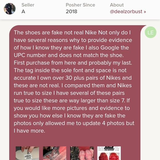
Task: Open the seller's profile avatar photo
Action: (10, 9)
